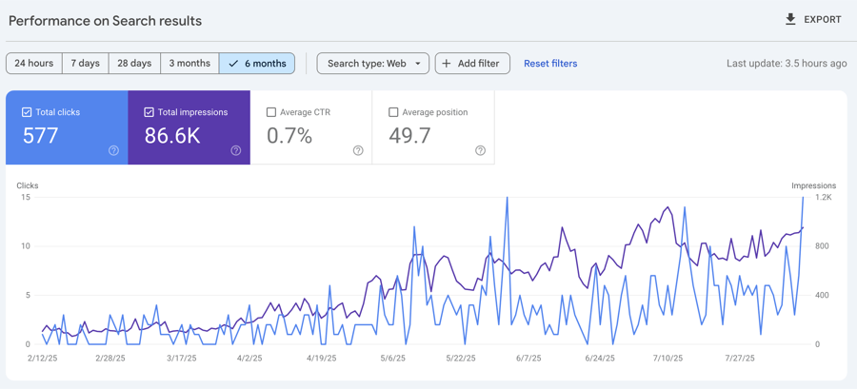This screenshot has height=389, width=857.
Task: Enable the Average position checkbox
Action: [x=393, y=112]
